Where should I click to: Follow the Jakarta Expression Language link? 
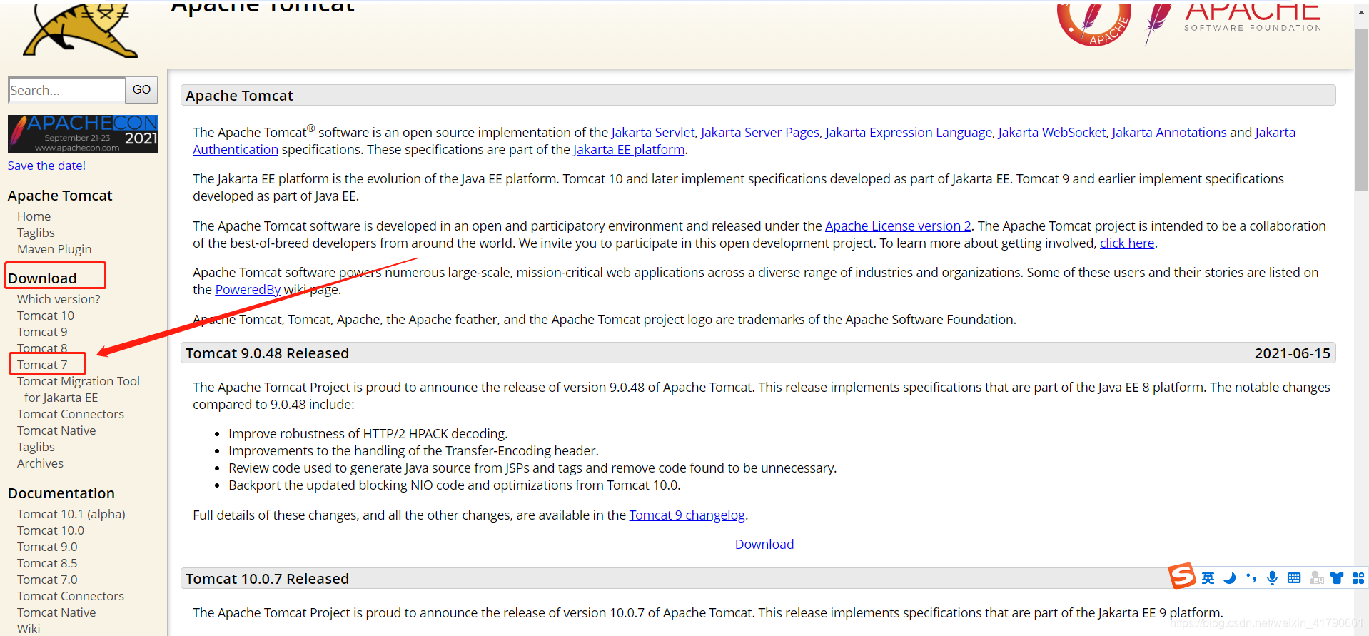click(909, 132)
